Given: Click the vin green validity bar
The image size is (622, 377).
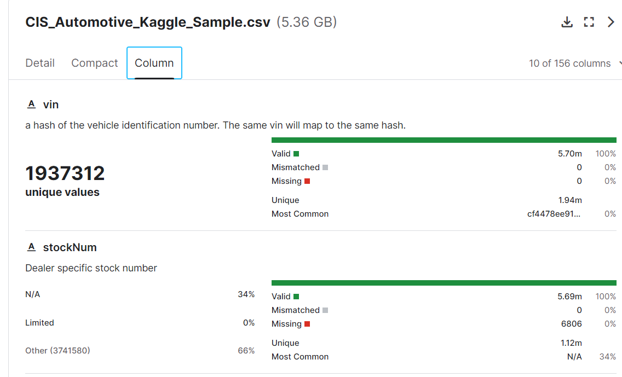Looking at the screenshot, I should [444, 140].
